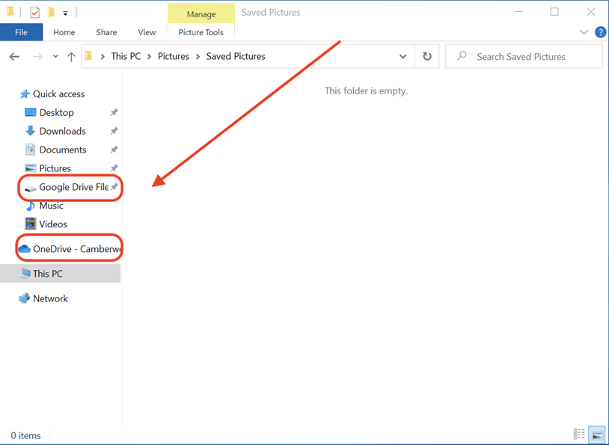Switch to large thumbnails view icon
Image resolution: width=609 pixels, height=445 pixels.
(x=596, y=434)
